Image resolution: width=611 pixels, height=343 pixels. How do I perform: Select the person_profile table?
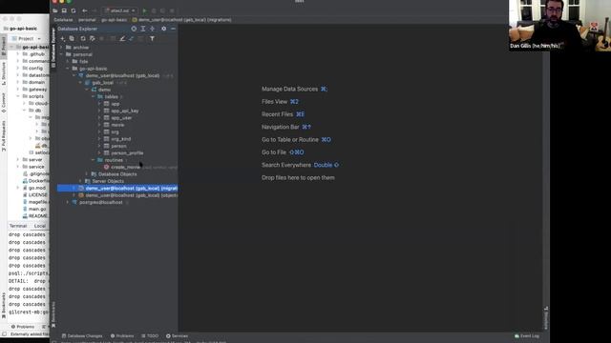[127, 152]
